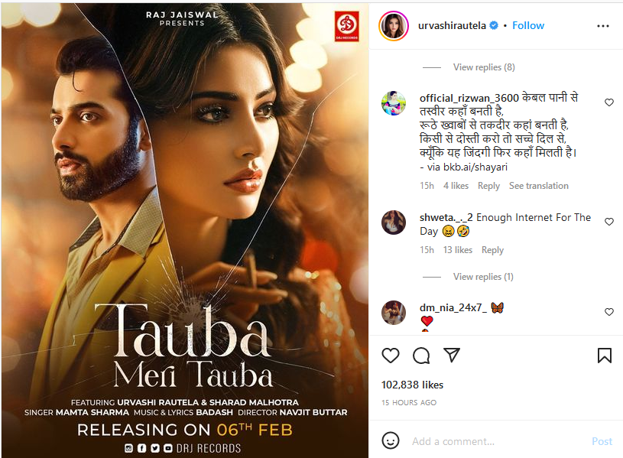Open the comment bubble icon
Image resolution: width=623 pixels, height=458 pixels.
click(x=421, y=356)
